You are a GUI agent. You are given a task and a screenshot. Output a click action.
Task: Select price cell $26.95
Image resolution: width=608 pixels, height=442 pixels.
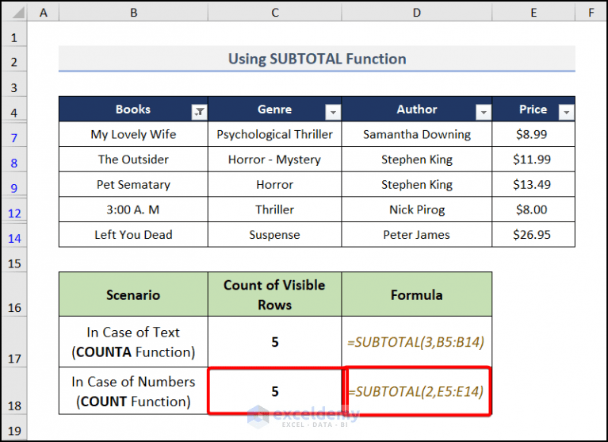click(x=533, y=235)
